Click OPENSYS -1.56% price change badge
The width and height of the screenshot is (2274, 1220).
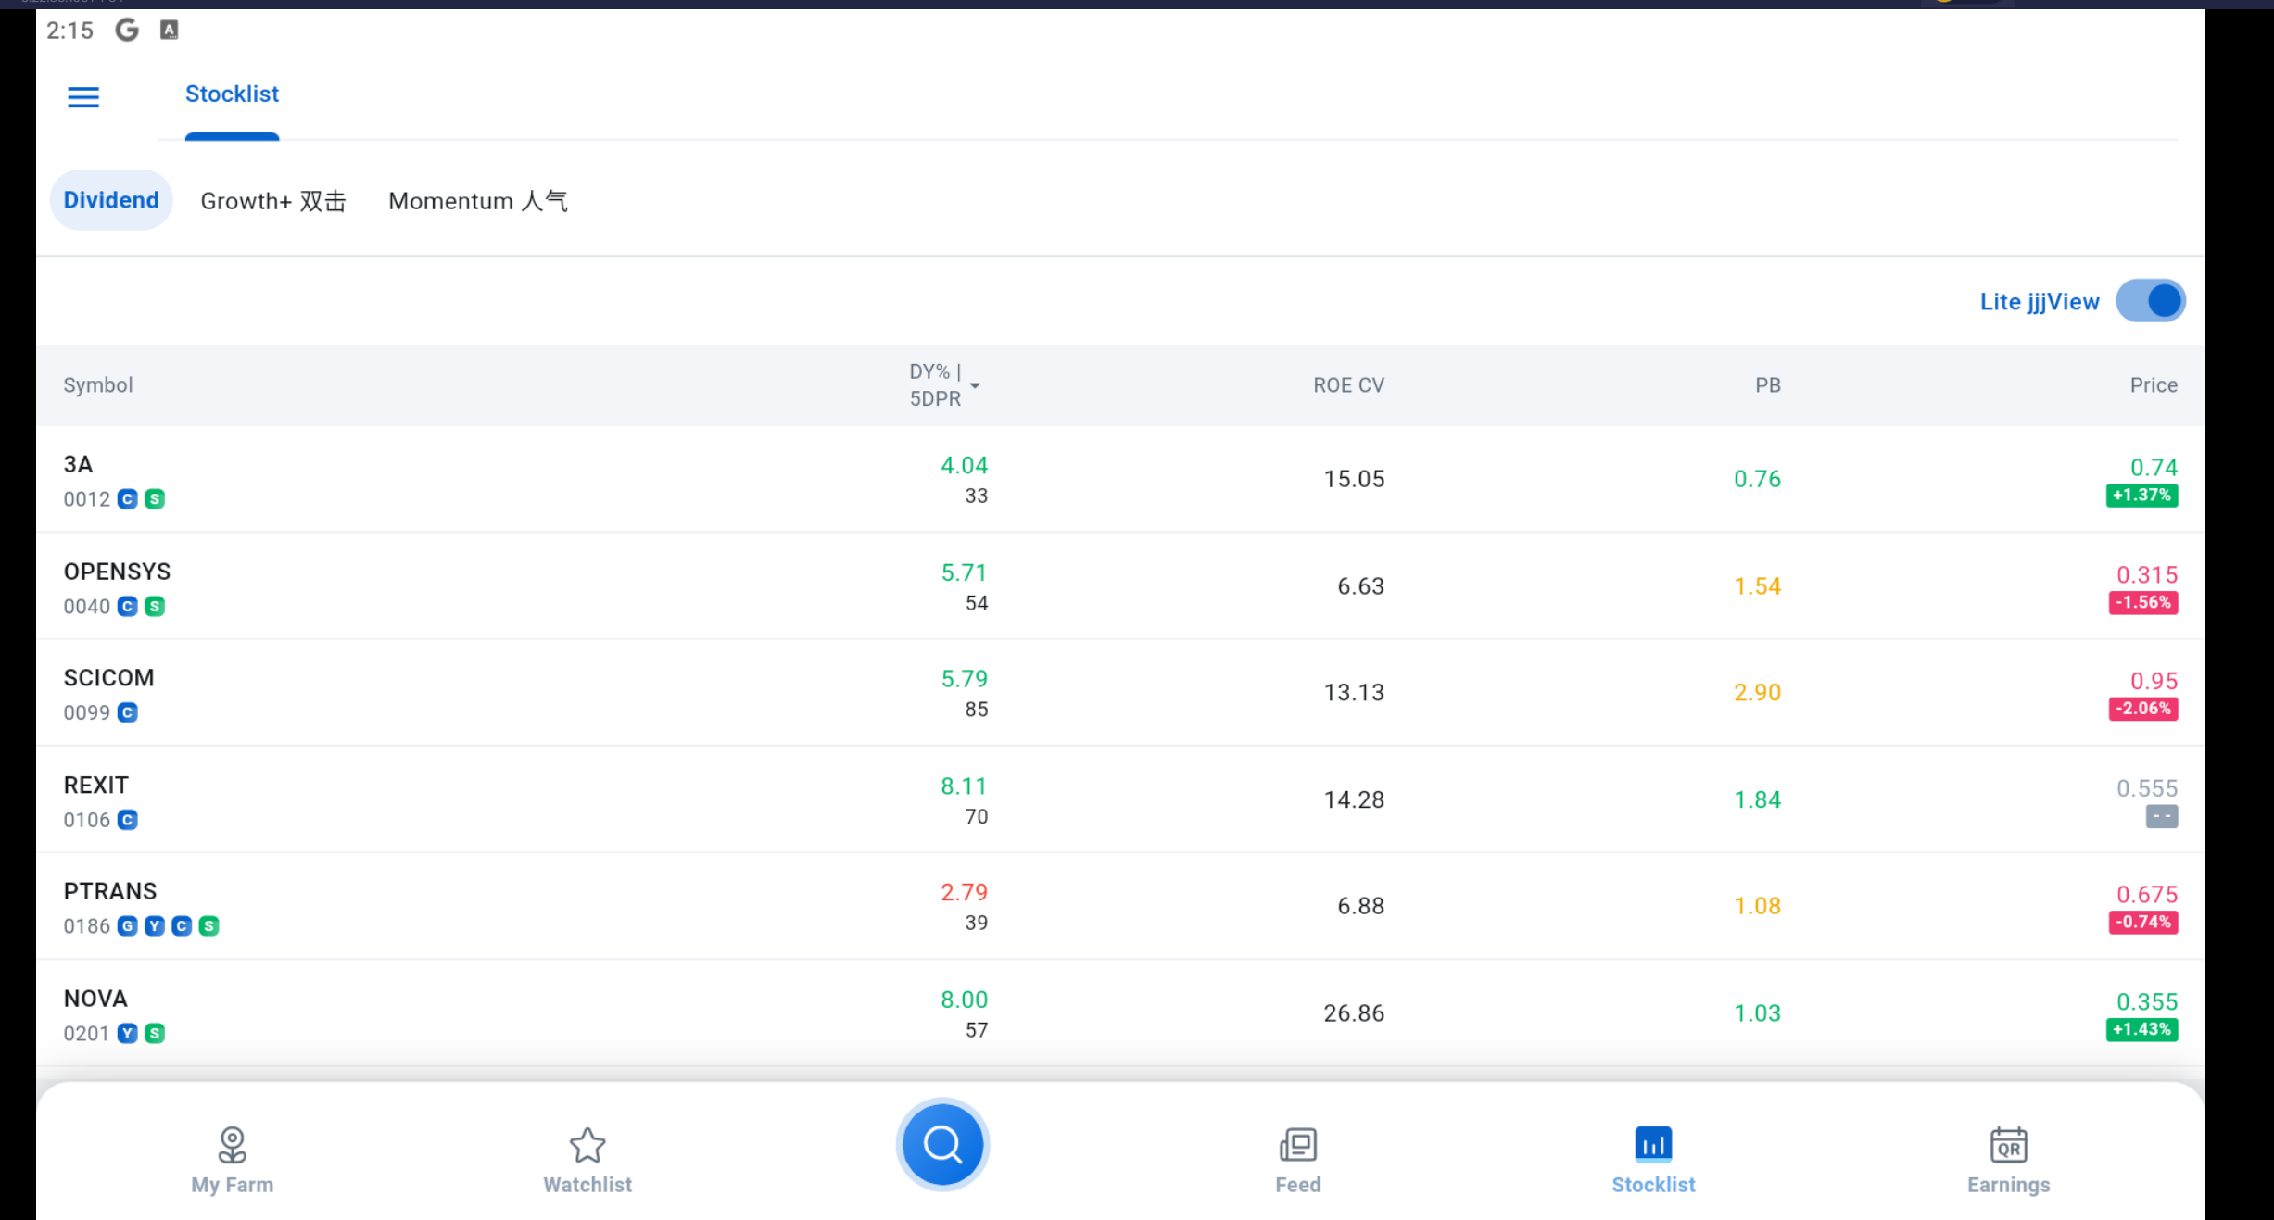coord(2142,602)
